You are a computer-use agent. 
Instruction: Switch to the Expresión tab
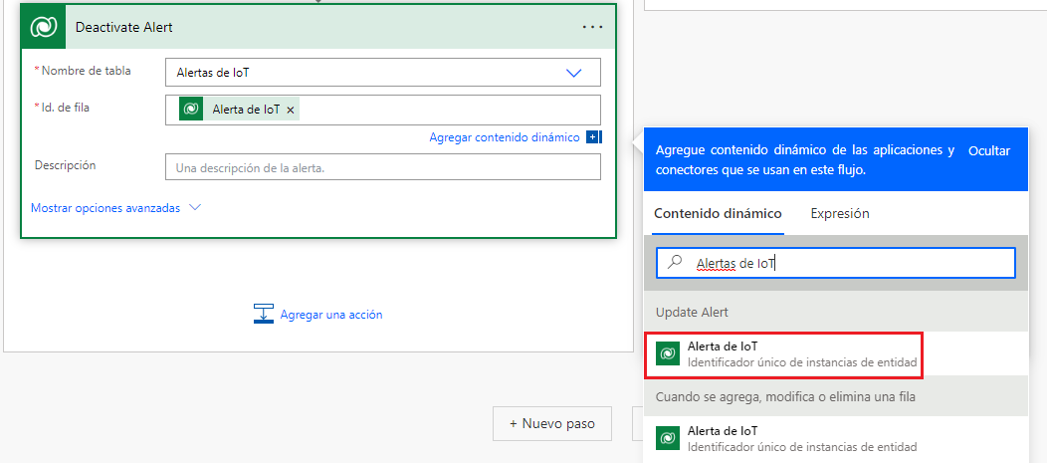click(840, 214)
